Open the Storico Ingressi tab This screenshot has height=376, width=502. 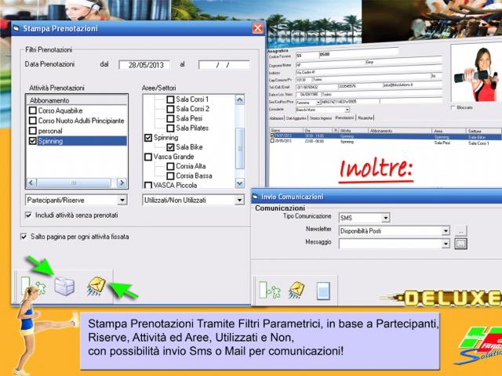click(x=322, y=117)
